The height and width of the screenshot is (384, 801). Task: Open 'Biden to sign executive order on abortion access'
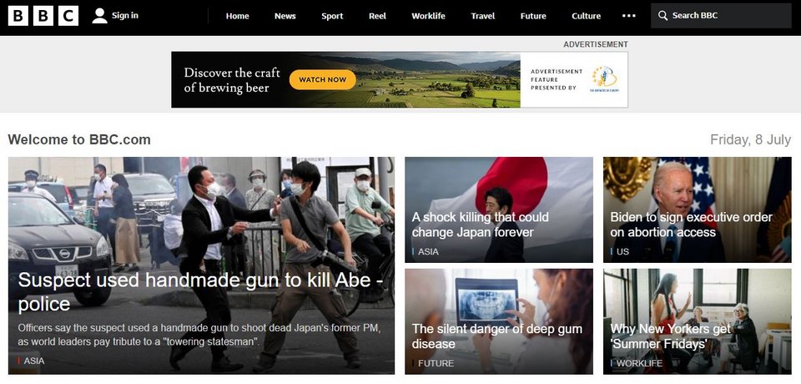(x=691, y=225)
